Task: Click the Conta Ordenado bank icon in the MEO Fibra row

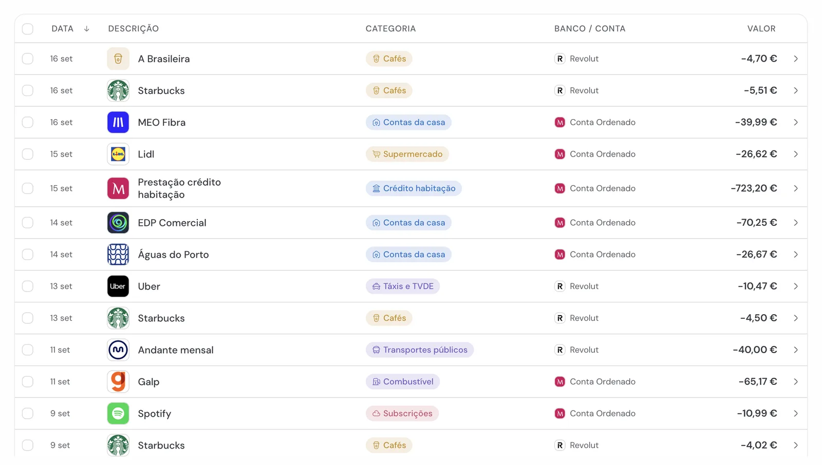Action: [x=560, y=122]
